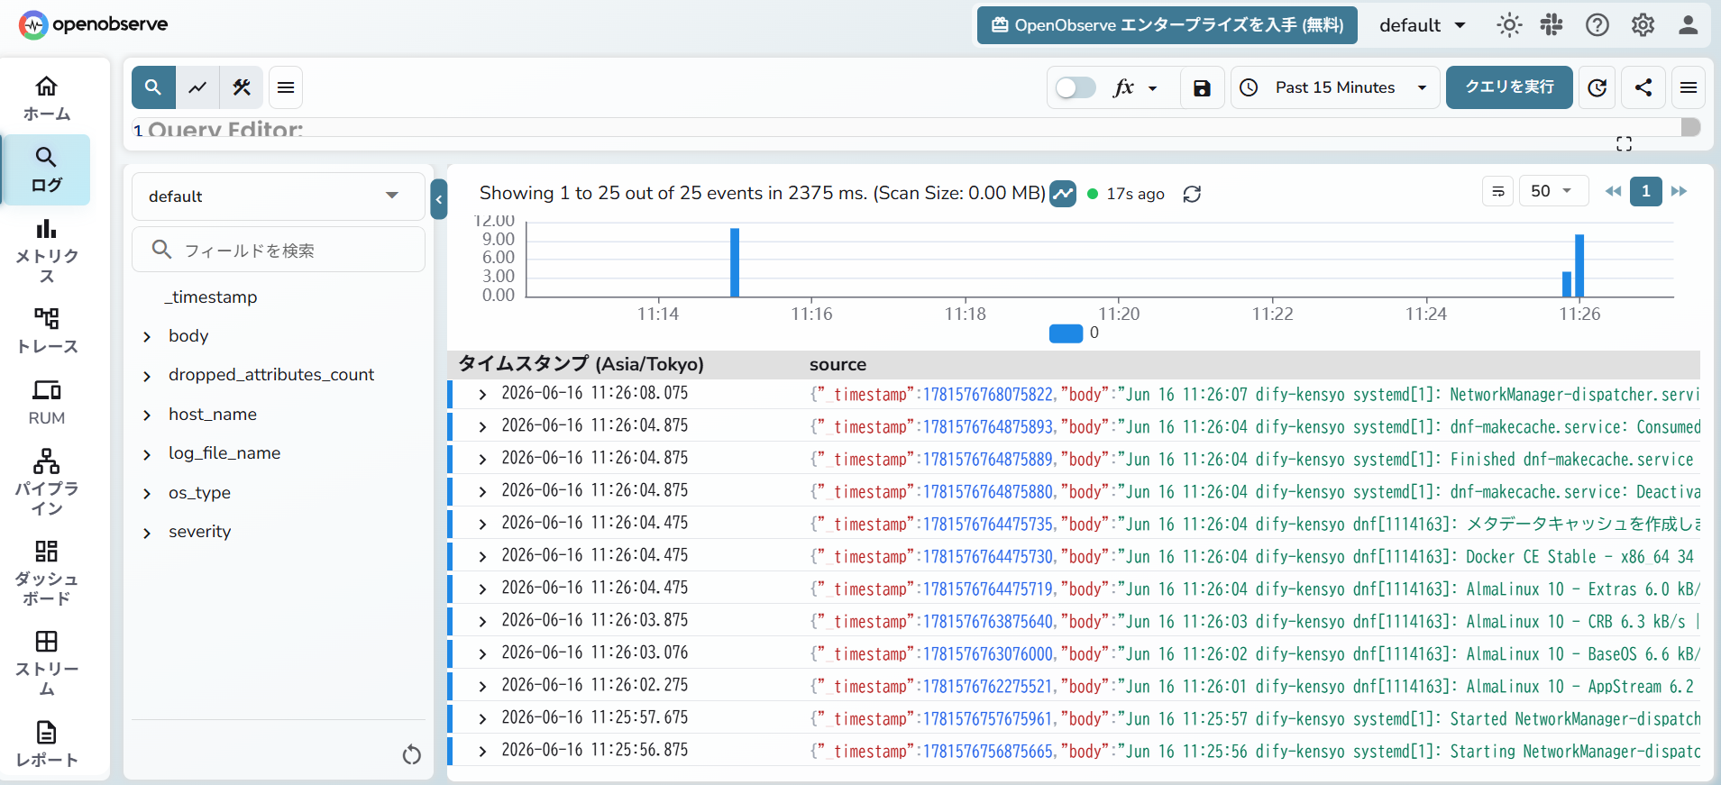Open the Dashboards sidebar page
The height and width of the screenshot is (785, 1721).
click(47, 573)
